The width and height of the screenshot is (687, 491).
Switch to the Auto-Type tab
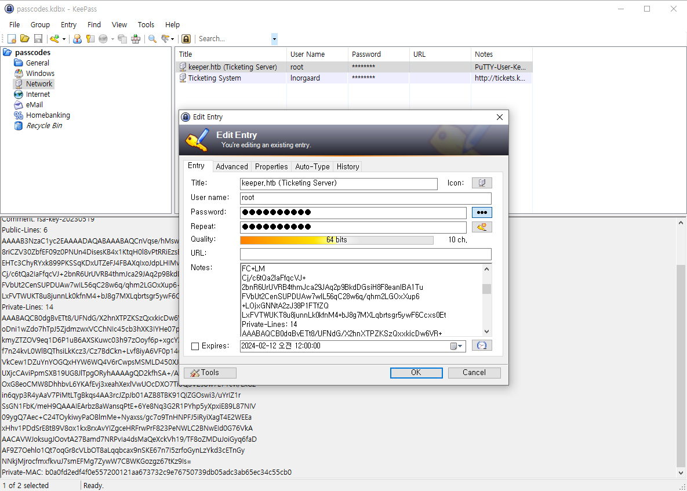(312, 166)
